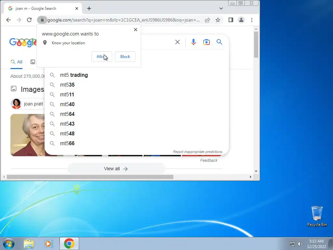Click the Google holiday logo

(23, 43)
